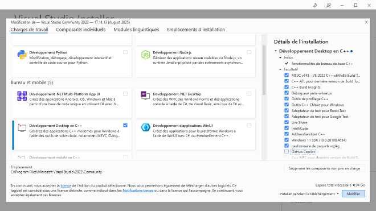376x211 pixels.
Task: Uncheck AddressSanitizer C++ component
Action: click(x=287, y=134)
